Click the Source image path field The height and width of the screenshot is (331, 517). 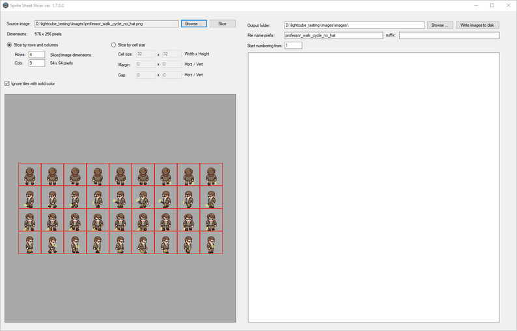point(107,23)
